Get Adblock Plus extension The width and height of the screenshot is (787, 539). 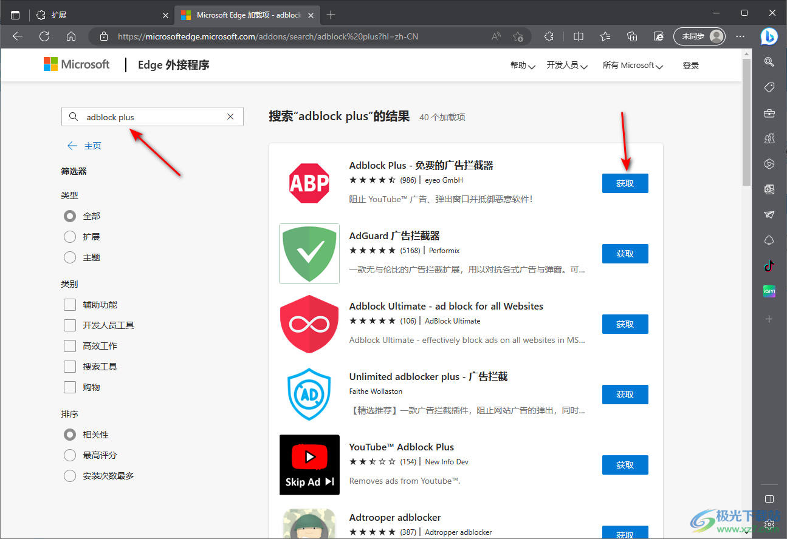click(625, 183)
